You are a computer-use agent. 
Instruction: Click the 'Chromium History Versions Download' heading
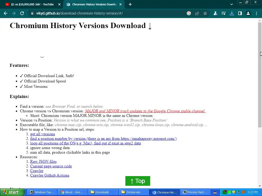coord(81,26)
